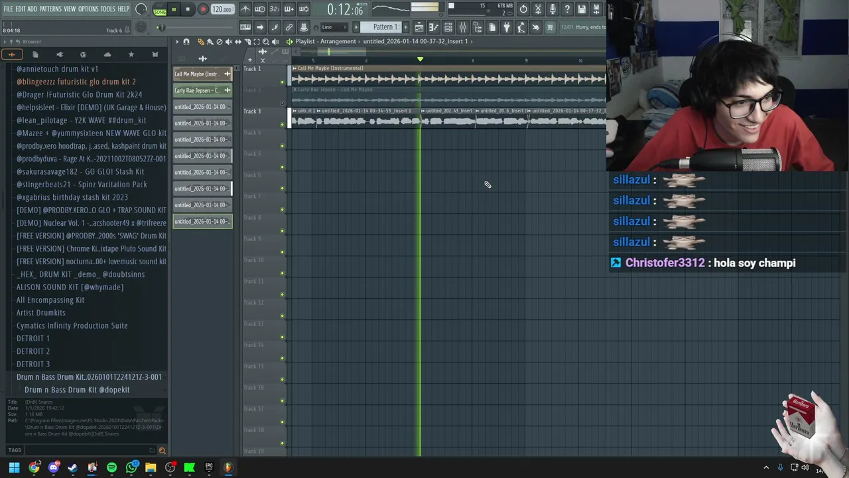The height and width of the screenshot is (478, 849).
Task: Select the playlist Zoom magnifier tool
Action: coord(266,42)
